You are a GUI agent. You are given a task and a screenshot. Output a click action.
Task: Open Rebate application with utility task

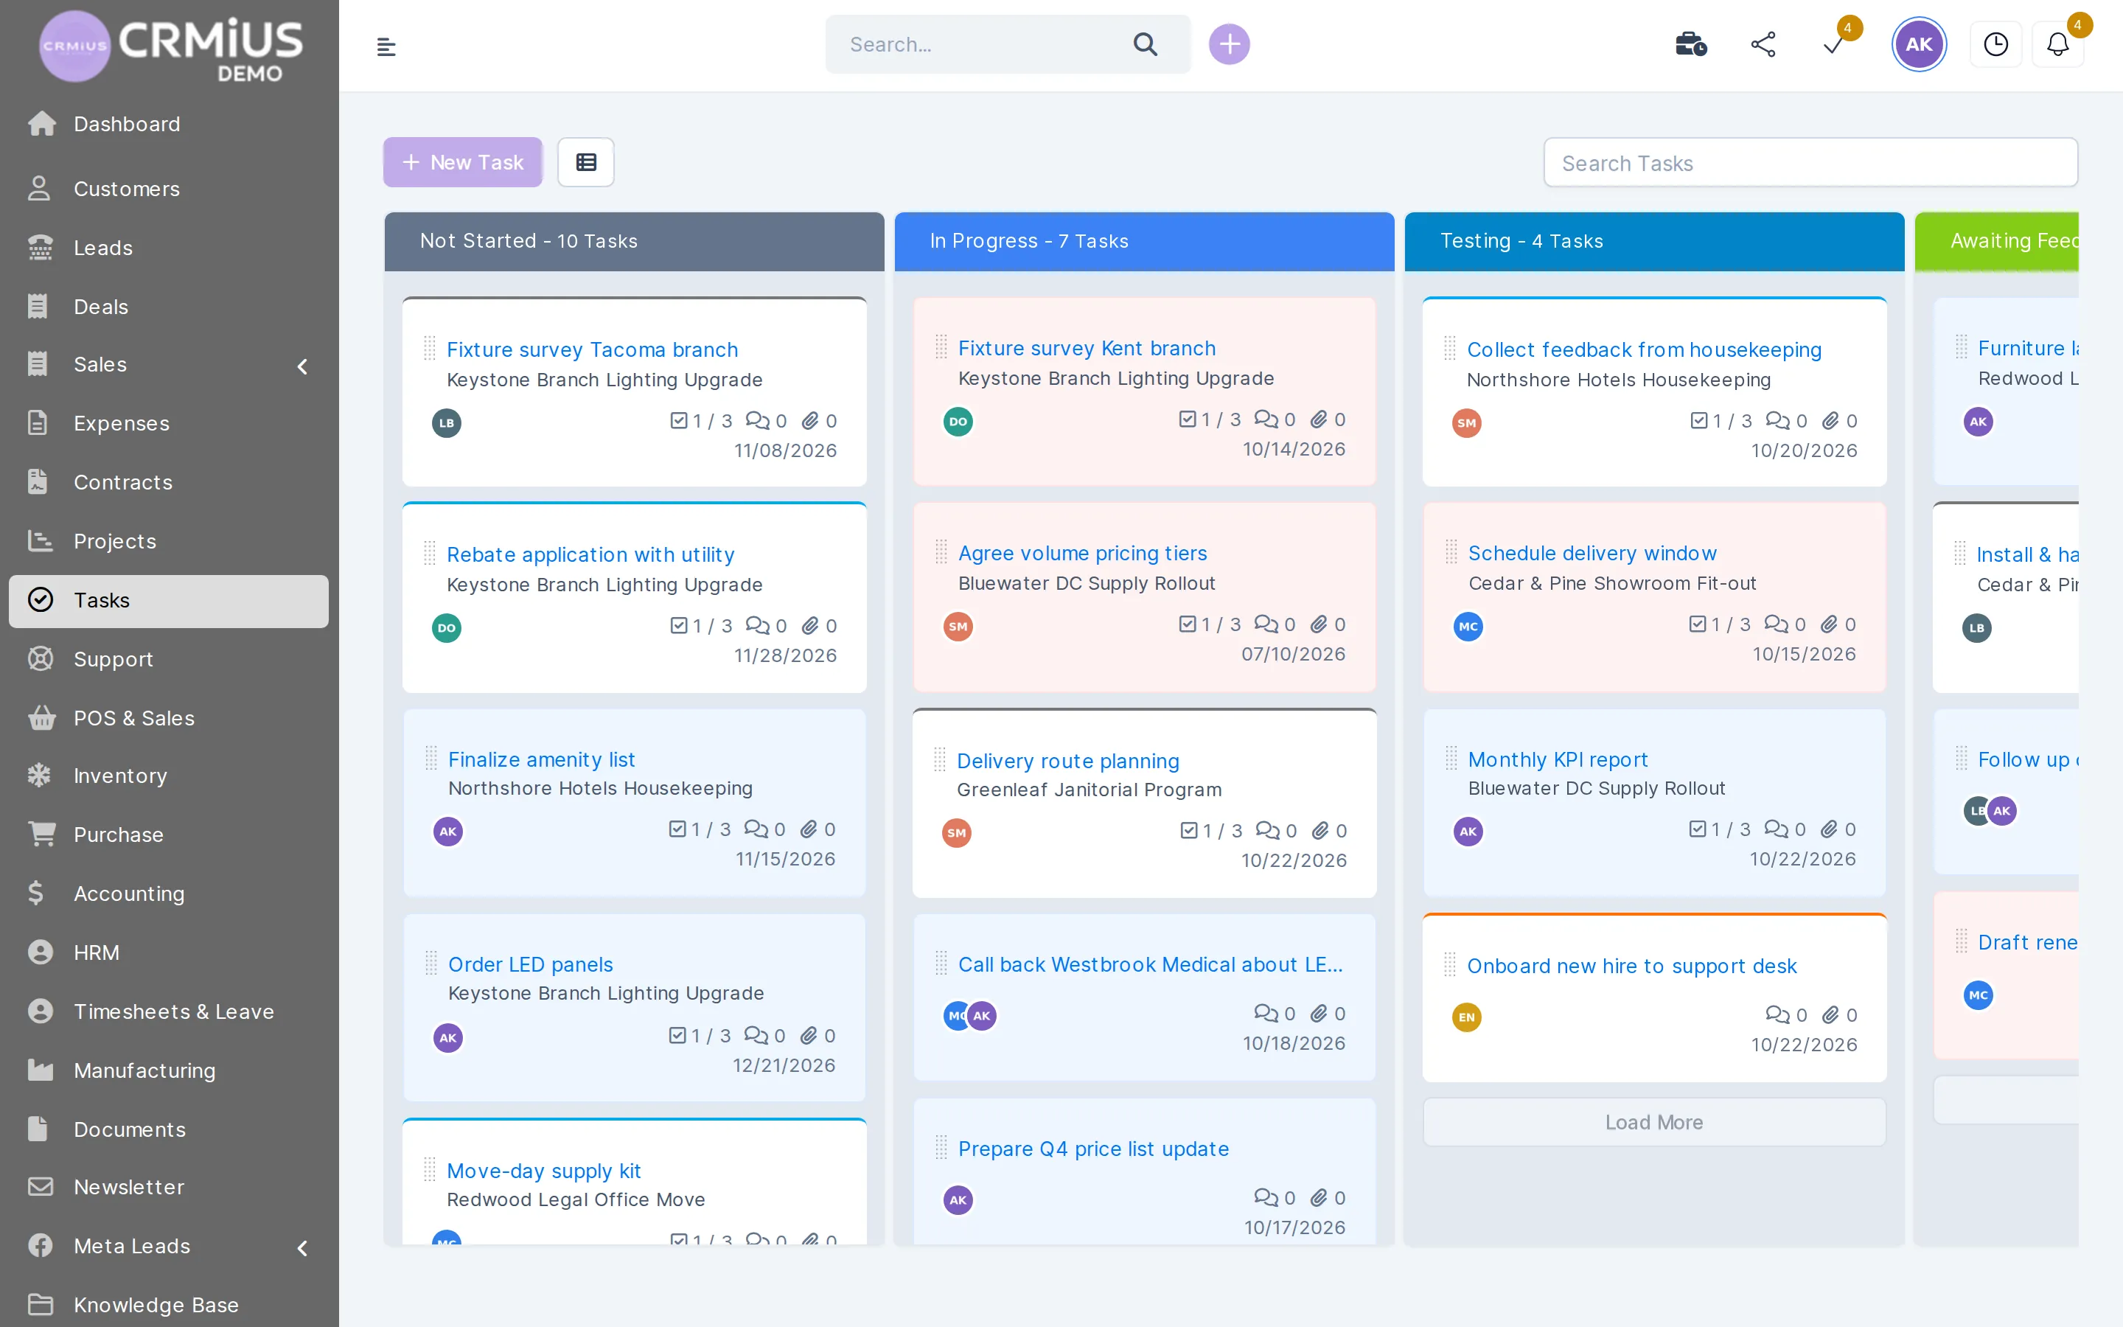pyautogui.click(x=590, y=554)
